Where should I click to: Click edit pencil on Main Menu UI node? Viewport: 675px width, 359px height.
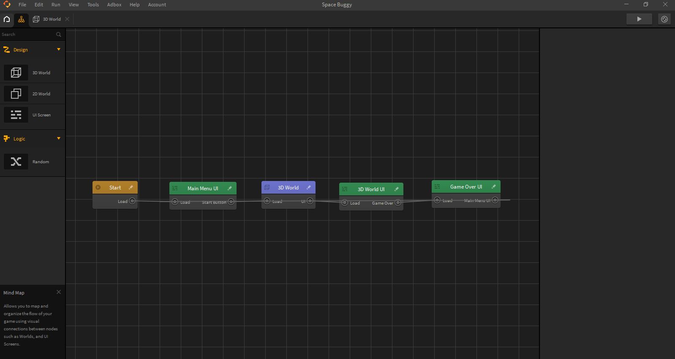[230, 188]
